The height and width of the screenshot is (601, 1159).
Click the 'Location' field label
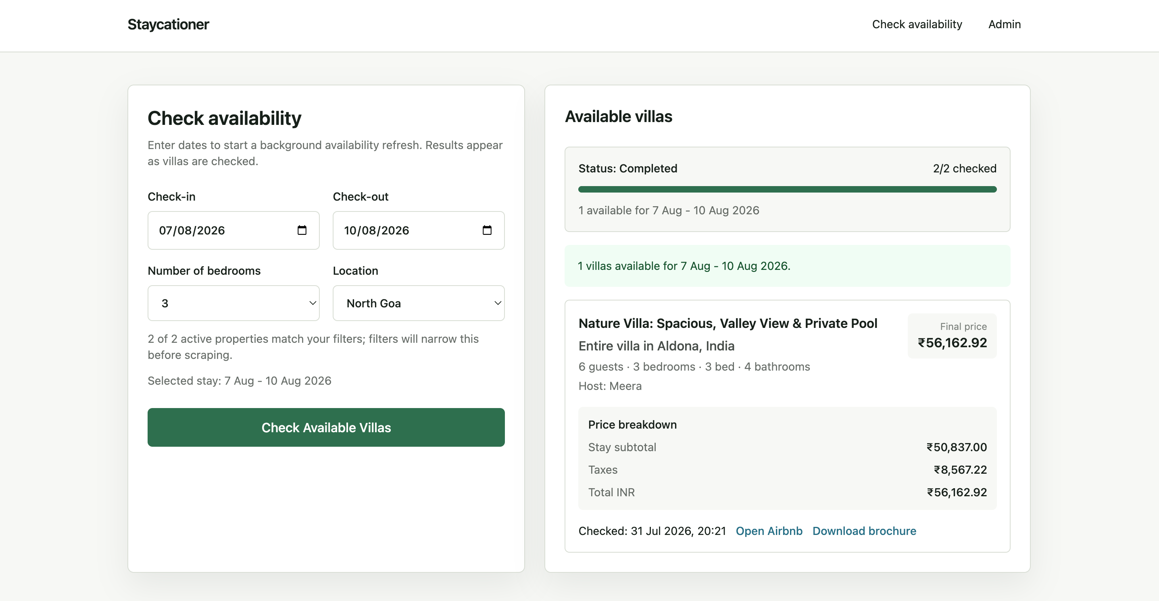coord(355,271)
